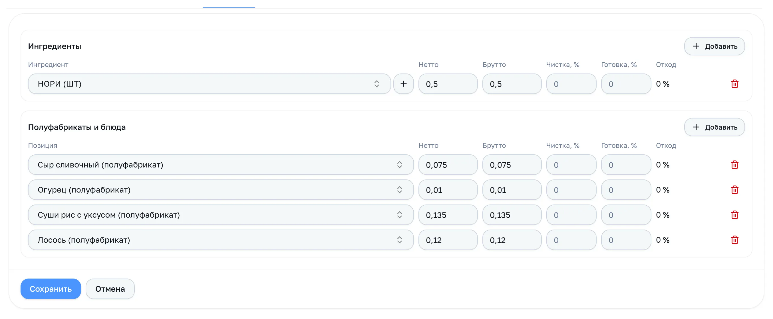Edit Нетто 0,135 for Суши рис
773x319 pixels.
[448, 215]
